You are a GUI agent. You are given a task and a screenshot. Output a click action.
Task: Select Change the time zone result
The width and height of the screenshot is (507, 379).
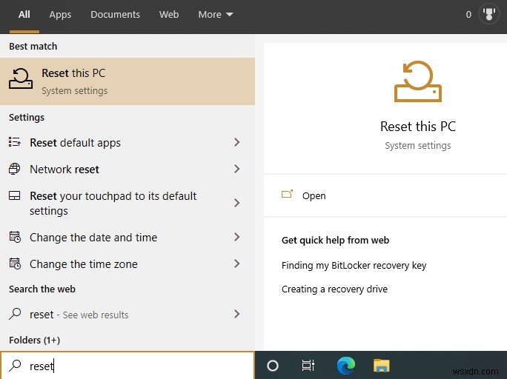coord(127,264)
